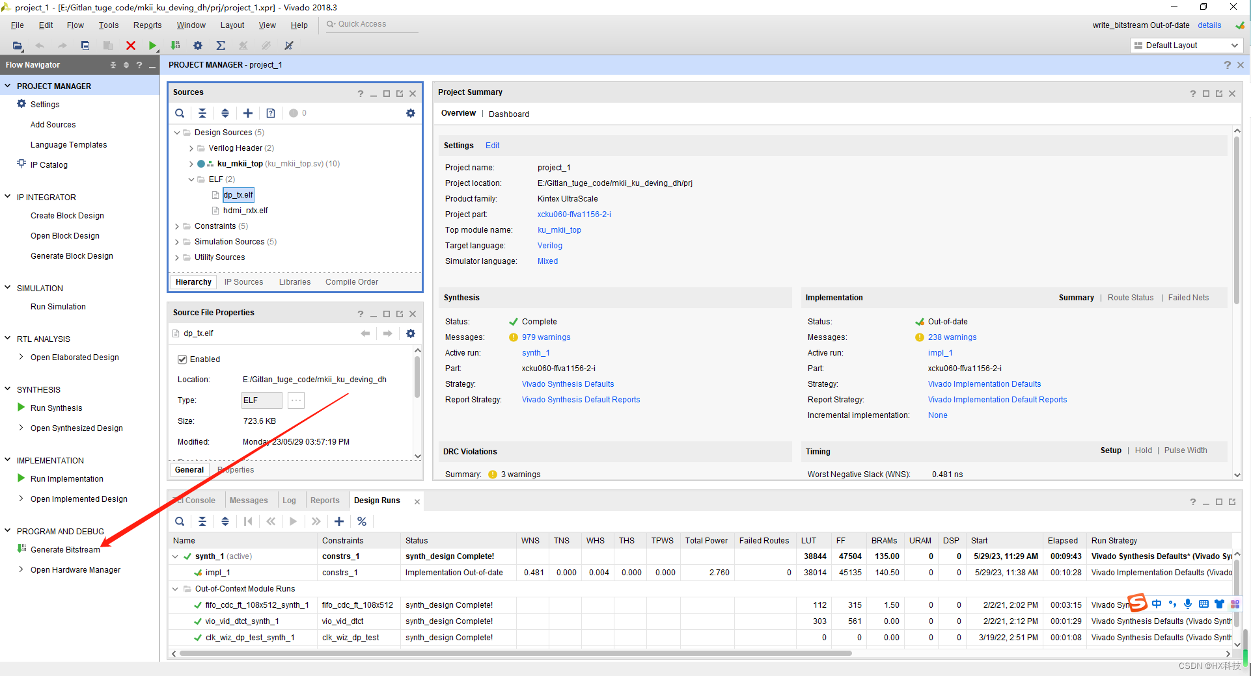
Task: Click the Tcl Console tab
Action: (195, 500)
